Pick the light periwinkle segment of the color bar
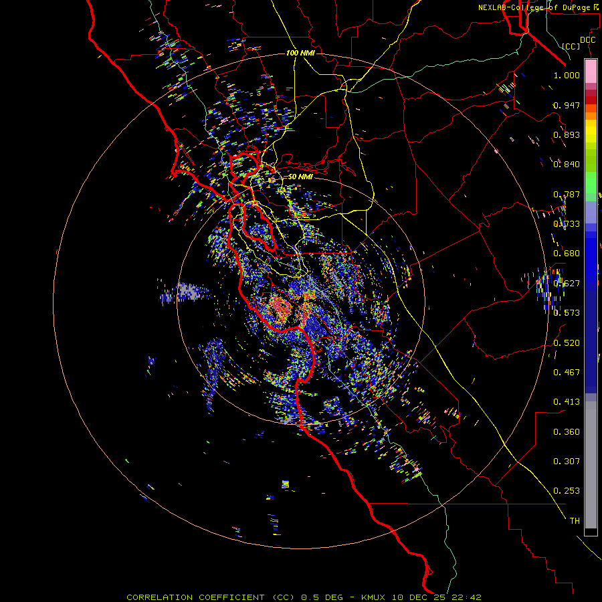This screenshot has width=602, height=602. pos(591,212)
